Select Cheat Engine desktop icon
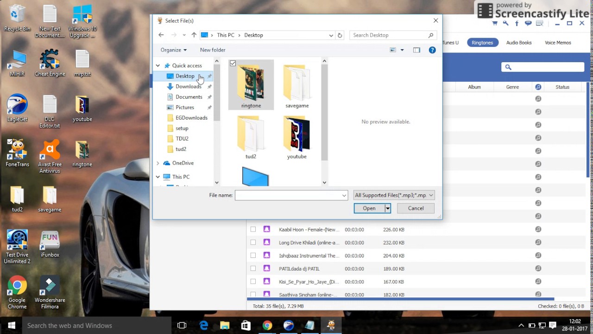The width and height of the screenshot is (593, 334). 50,64
